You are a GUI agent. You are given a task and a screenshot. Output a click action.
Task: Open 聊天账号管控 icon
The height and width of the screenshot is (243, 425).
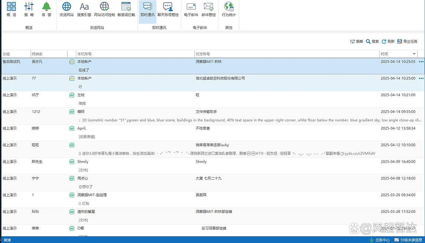pyautogui.click(x=168, y=9)
